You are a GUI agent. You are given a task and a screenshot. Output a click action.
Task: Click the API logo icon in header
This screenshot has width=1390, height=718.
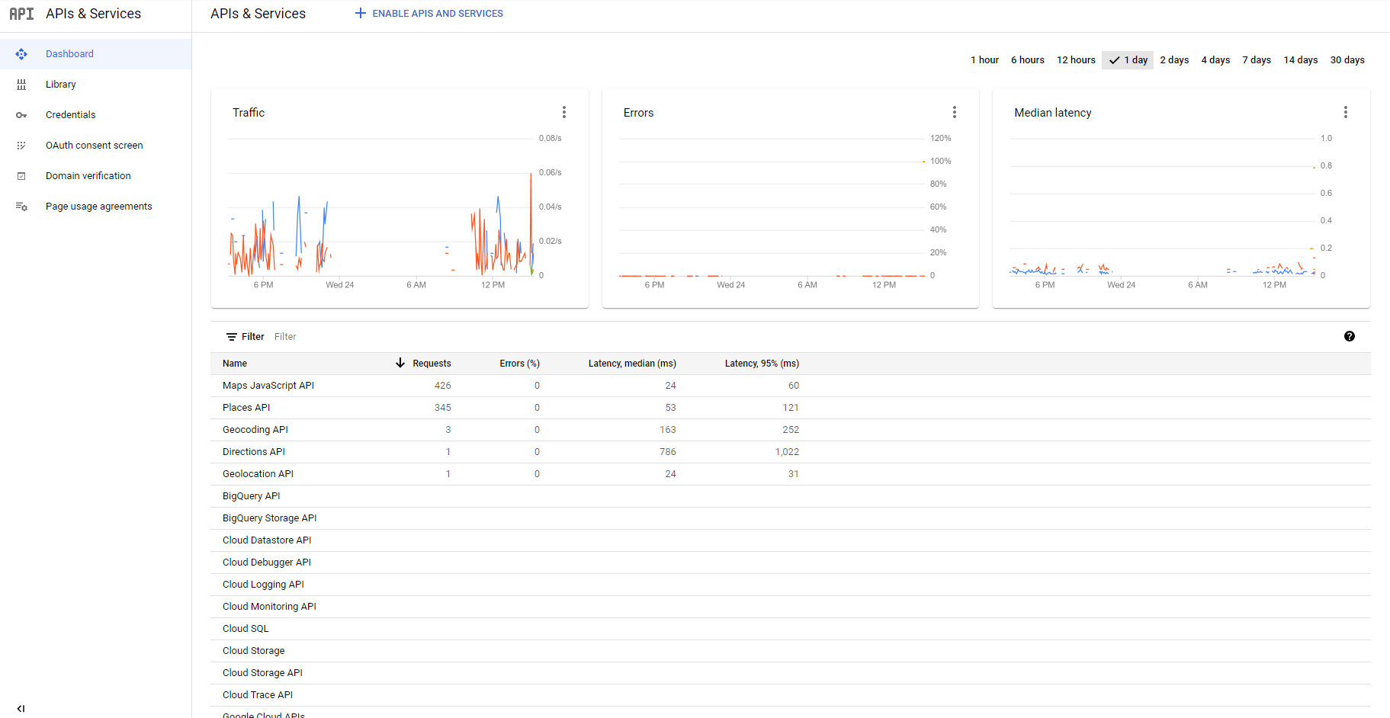tap(21, 14)
